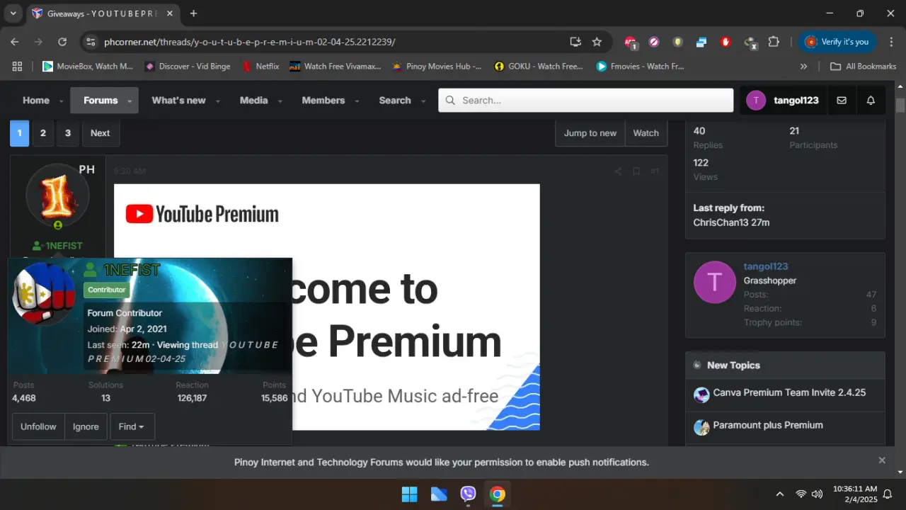Open the Chrome tab search dropdown
This screenshot has height=510, width=906.
13,13
